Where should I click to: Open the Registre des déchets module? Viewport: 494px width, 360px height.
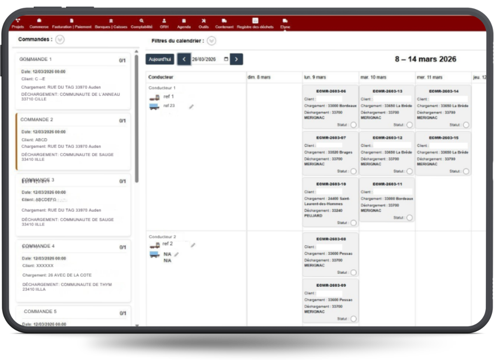point(255,23)
